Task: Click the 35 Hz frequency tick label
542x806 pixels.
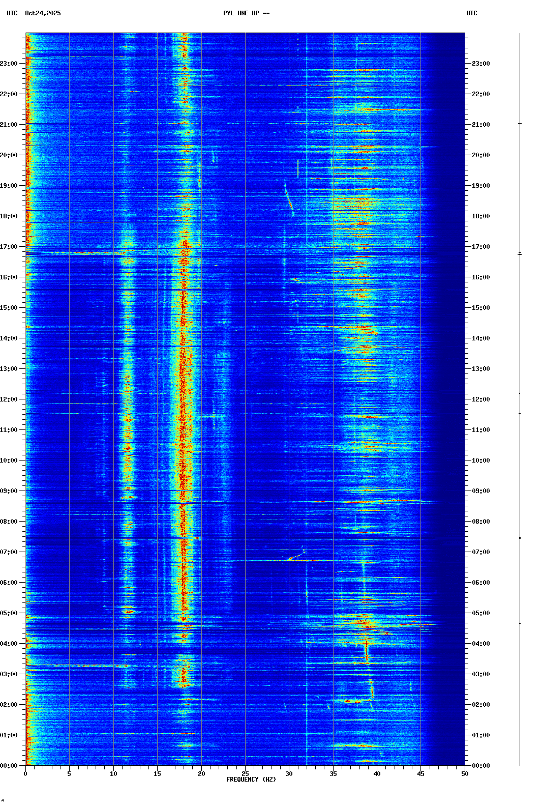Action: click(333, 774)
